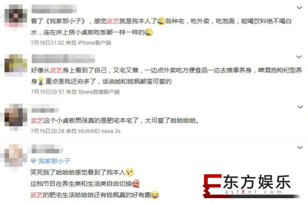
Task: Open chevron menu on 7月15日20:57 post
Action: (x=299, y=57)
